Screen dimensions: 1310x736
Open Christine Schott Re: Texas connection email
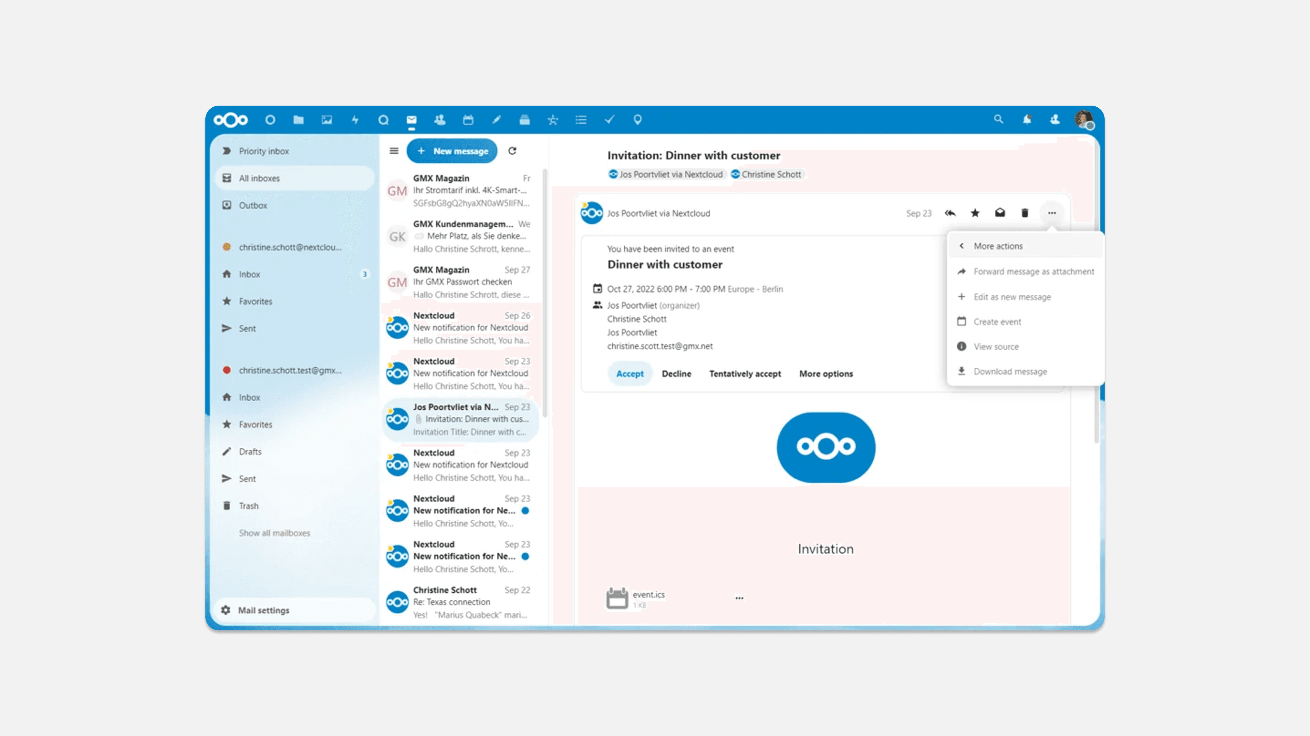pyautogui.click(x=460, y=602)
